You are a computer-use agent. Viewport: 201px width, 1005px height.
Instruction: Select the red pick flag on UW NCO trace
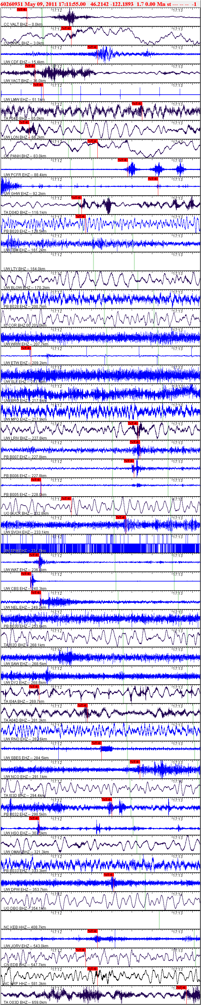point(135,762)
